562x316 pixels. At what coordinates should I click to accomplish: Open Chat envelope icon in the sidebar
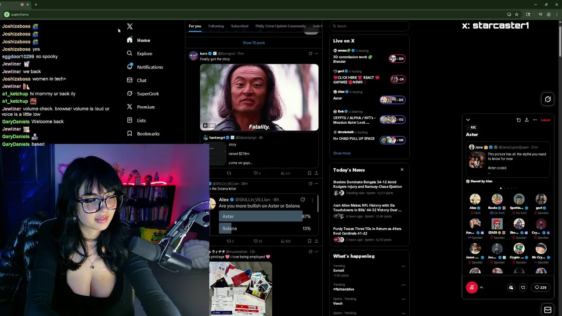point(130,80)
